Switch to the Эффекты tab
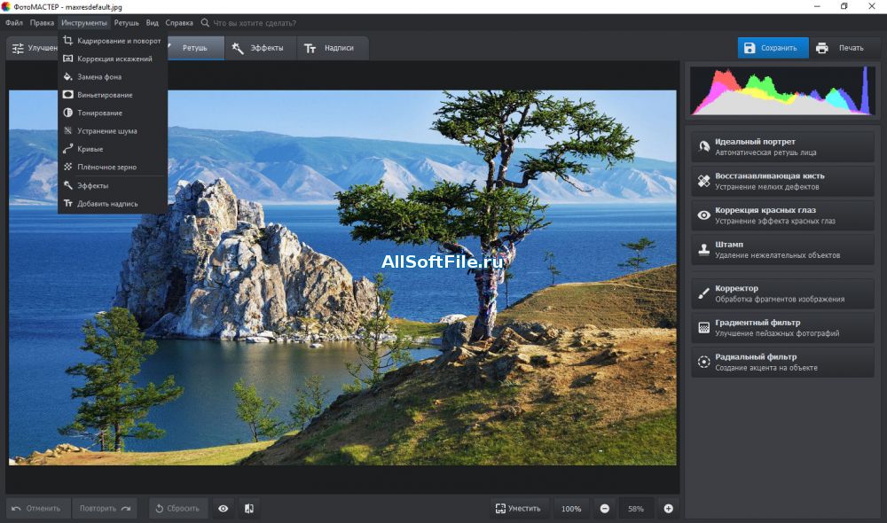887x523 pixels. (261, 48)
